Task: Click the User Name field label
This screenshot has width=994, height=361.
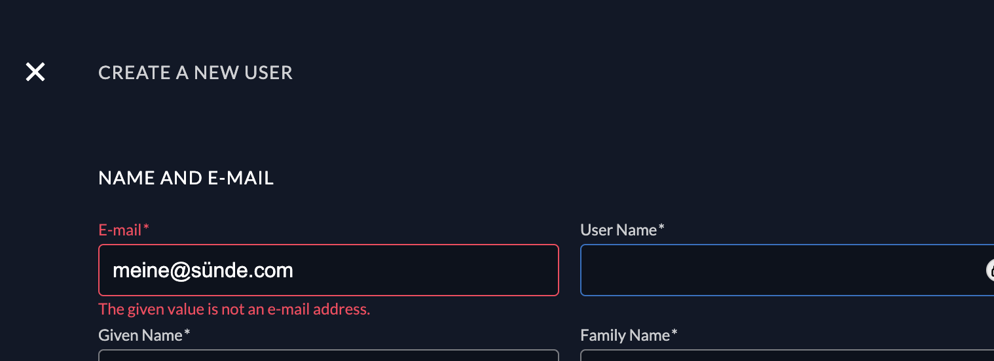Action: pos(618,230)
